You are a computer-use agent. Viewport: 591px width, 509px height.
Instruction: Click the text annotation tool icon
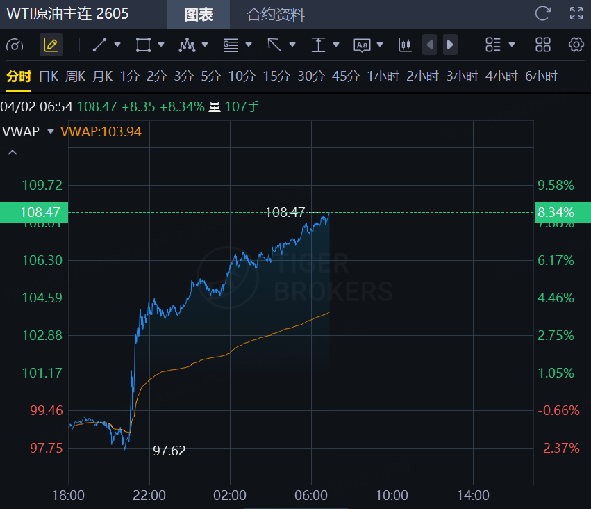pos(362,45)
